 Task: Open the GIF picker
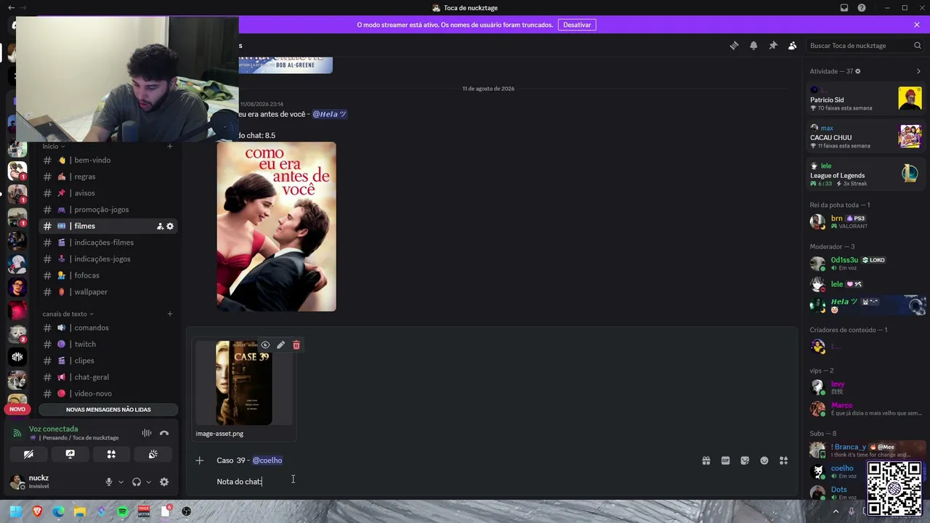click(725, 461)
